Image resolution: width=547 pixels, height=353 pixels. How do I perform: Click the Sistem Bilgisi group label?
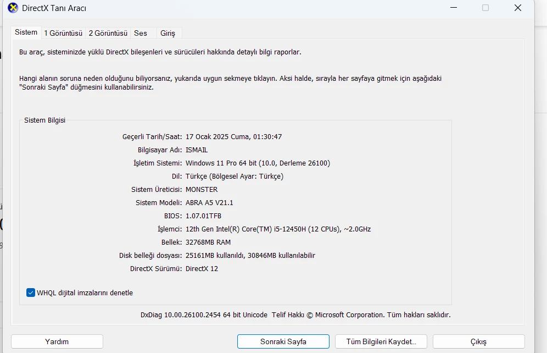pos(44,120)
